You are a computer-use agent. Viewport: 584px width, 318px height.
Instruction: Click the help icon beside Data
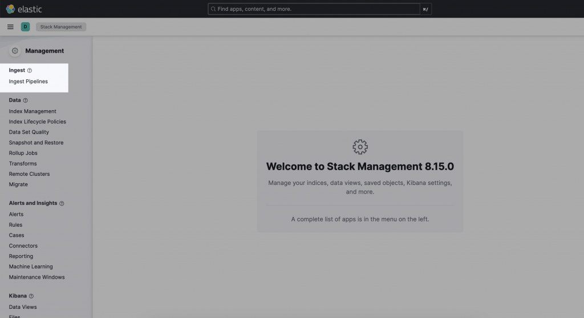(25, 100)
